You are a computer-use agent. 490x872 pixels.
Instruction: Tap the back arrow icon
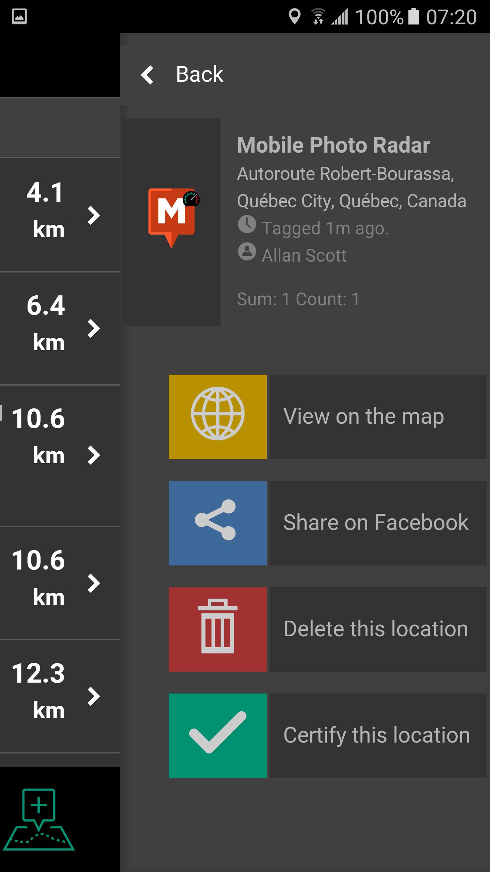(147, 75)
